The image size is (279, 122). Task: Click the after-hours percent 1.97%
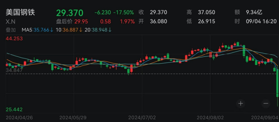point(127,21)
